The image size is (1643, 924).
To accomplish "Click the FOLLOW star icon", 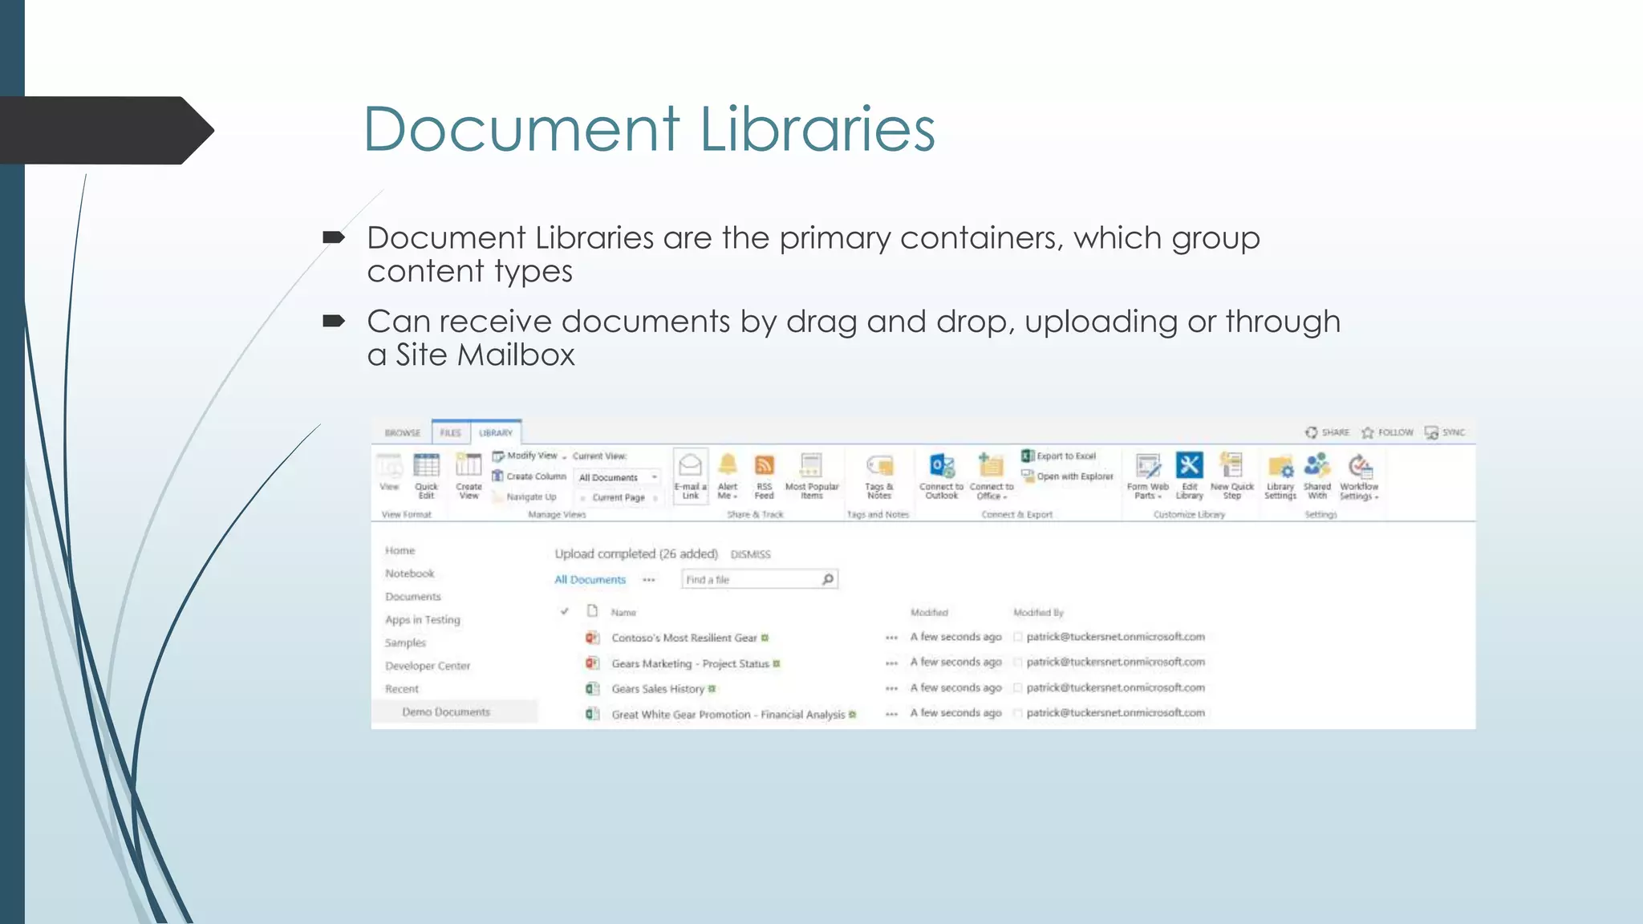I will point(1368,433).
